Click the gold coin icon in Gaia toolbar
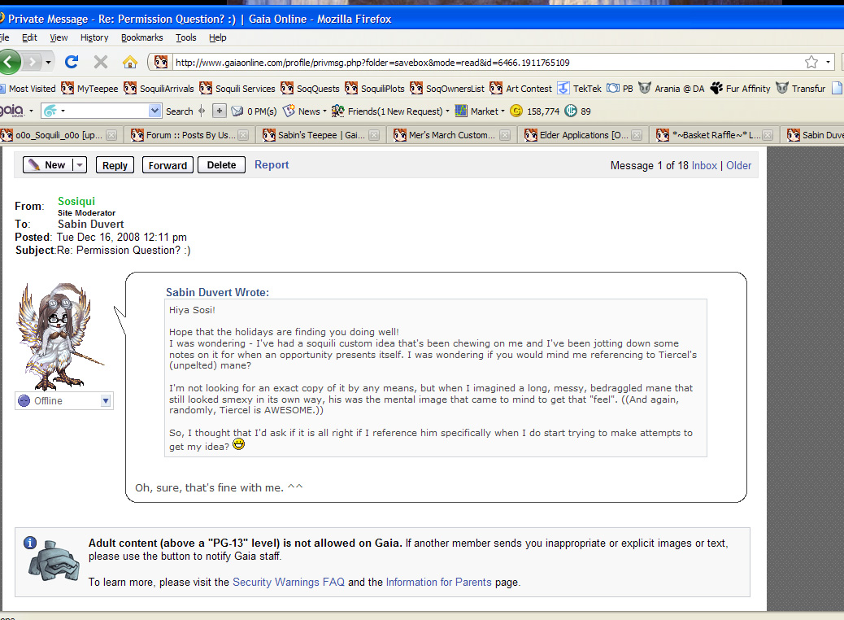This screenshot has width=844, height=620. tap(516, 111)
